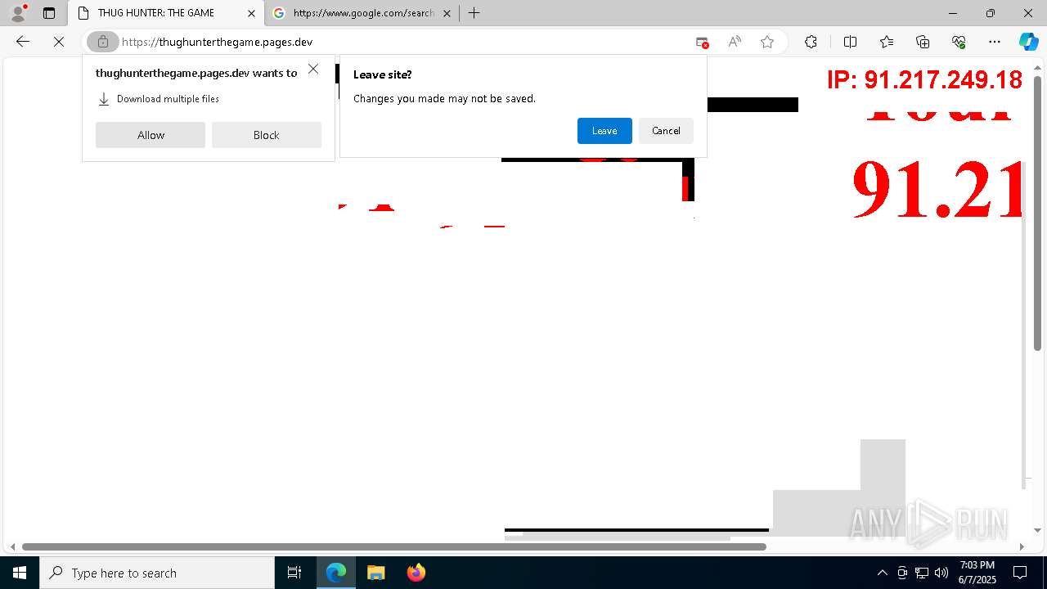The image size is (1047, 589).
Task: Click the taskbar search box
Action: pyautogui.click(x=157, y=573)
